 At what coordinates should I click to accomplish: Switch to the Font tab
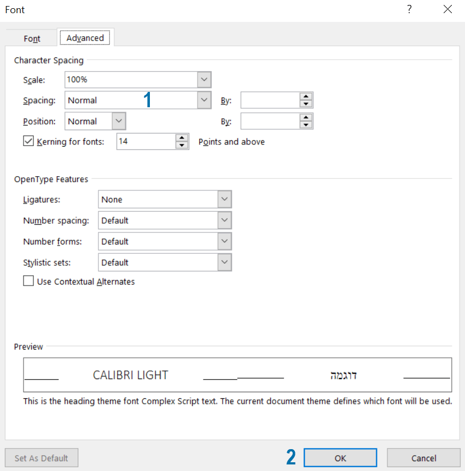pyautogui.click(x=32, y=39)
